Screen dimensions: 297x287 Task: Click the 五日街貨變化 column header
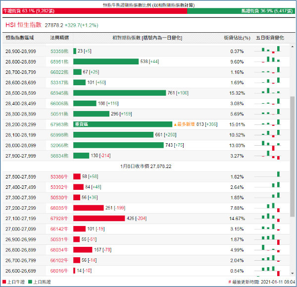(x=270, y=38)
